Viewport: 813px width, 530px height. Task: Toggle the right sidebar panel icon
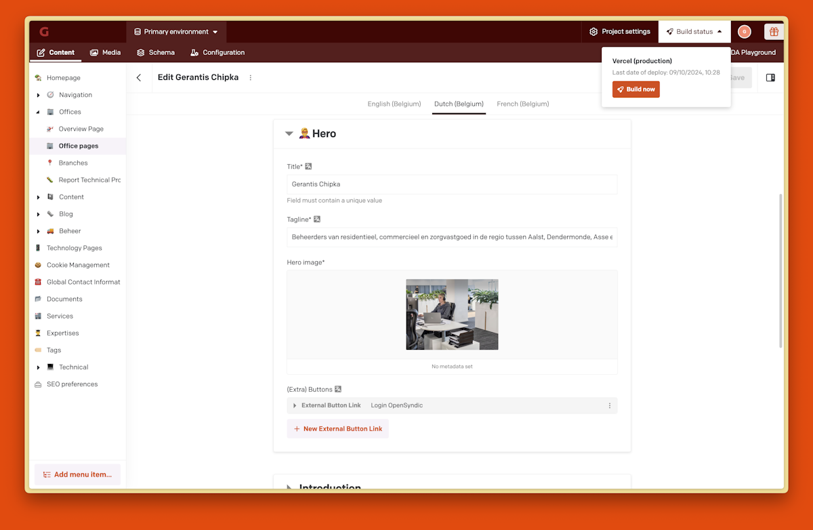point(770,78)
